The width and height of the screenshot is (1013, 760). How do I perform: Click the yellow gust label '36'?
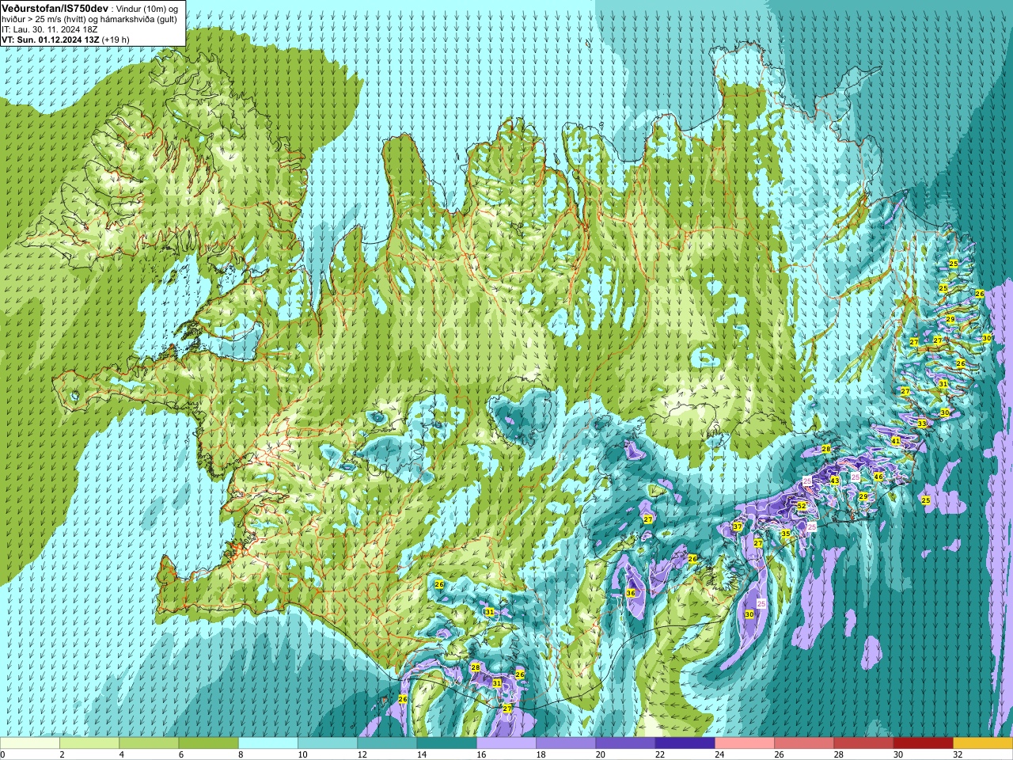point(631,593)
